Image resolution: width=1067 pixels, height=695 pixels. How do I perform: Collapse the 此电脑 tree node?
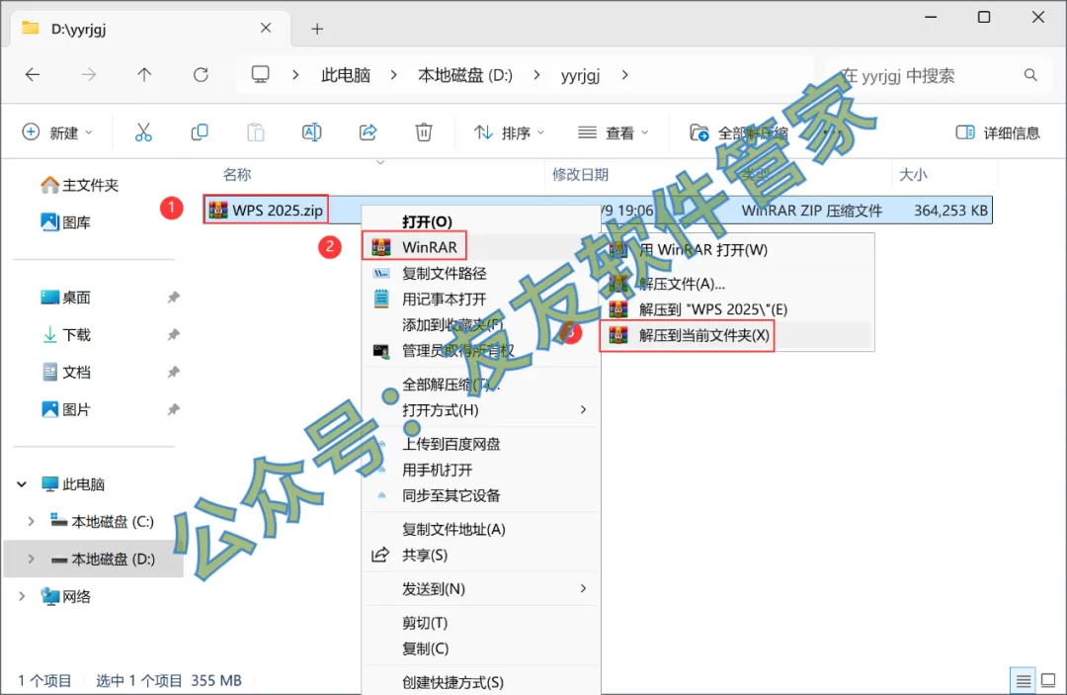tap(22, 484)
